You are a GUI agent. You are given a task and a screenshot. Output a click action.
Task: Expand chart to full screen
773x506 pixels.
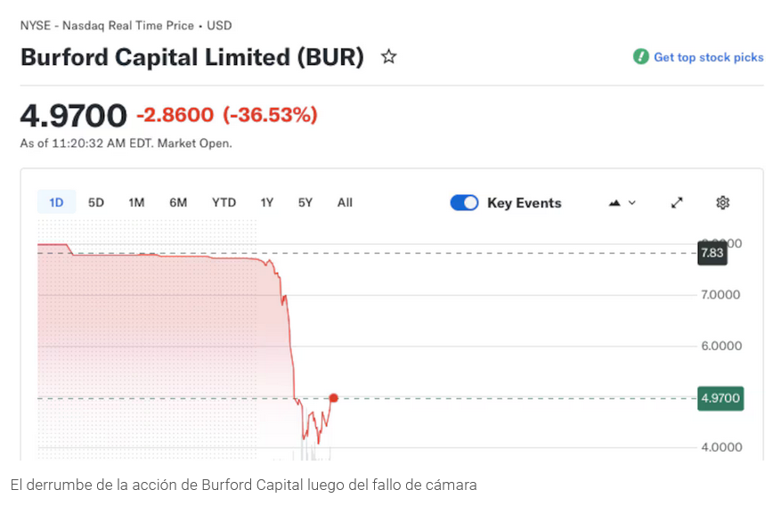point(677,203)
